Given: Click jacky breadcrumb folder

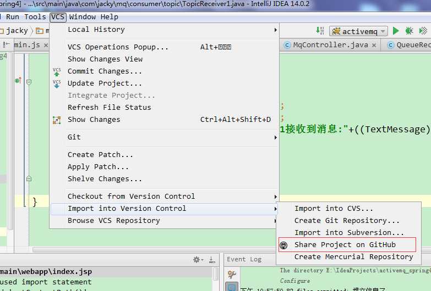Looking at the screenshot, I should coord(17,31).
